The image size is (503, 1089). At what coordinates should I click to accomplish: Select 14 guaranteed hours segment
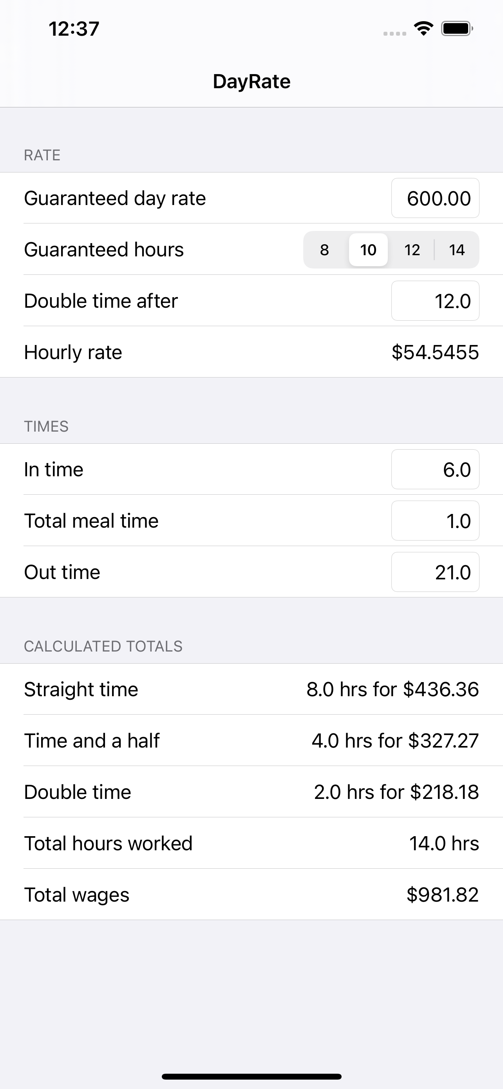pos(457,250)
